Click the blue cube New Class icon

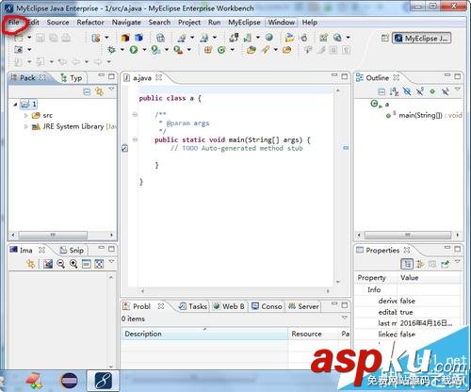pos(138,38)
